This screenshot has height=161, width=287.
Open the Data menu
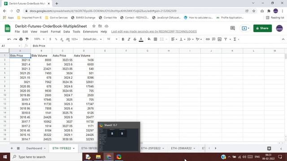[x=66, y=32]
